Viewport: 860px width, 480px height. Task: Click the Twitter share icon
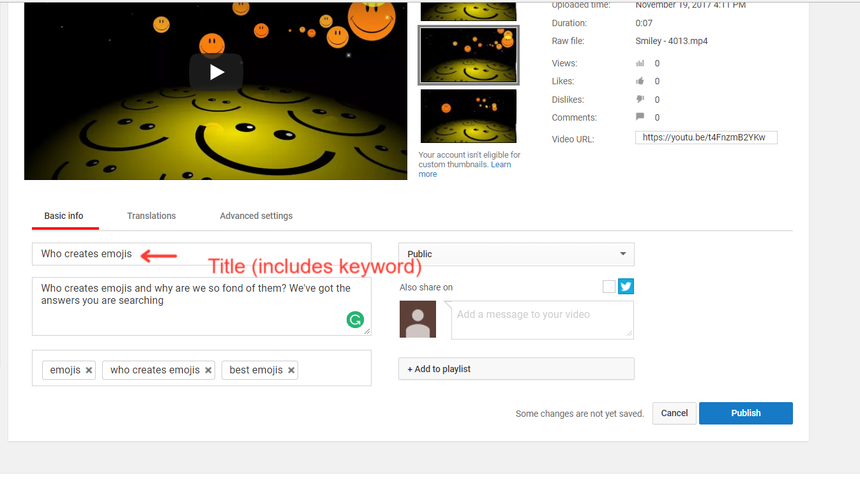click(x=626, y=287)
